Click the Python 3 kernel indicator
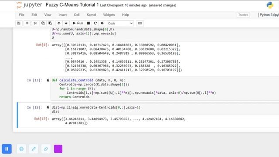The image size is (279, 157). point(269,15)
